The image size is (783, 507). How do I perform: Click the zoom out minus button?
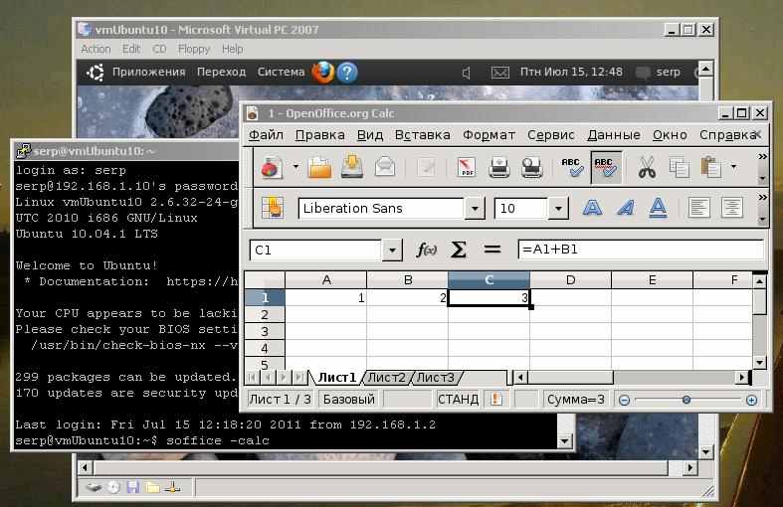click(624, 401)
